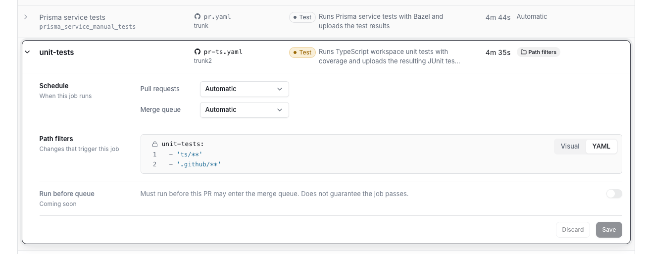Click the Automatic label in Prisma row
Screen dimensions: 645x254
click(x=532, y=16)
